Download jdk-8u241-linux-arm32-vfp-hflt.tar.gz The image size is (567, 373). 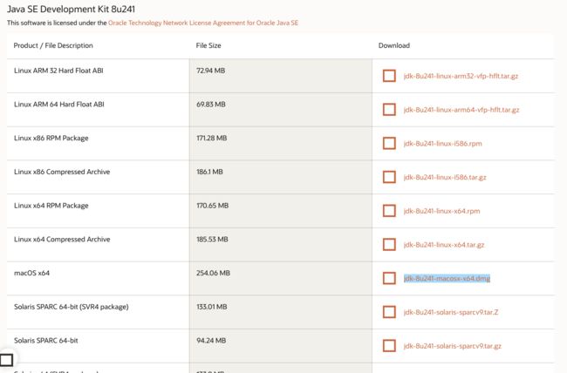click(461, 76)
